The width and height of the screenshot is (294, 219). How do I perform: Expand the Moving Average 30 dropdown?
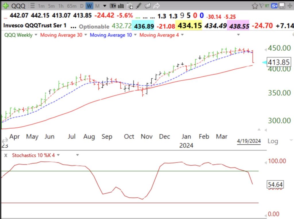[x=85, y=35]
